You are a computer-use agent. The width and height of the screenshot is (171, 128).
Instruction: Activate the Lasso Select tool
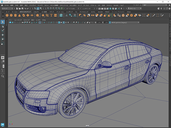[x=3, y=26]
